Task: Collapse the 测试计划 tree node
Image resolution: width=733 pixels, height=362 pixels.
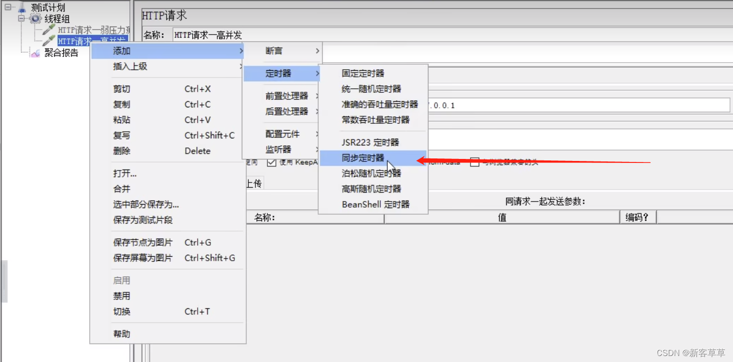Action: click(x=8, y=8)
